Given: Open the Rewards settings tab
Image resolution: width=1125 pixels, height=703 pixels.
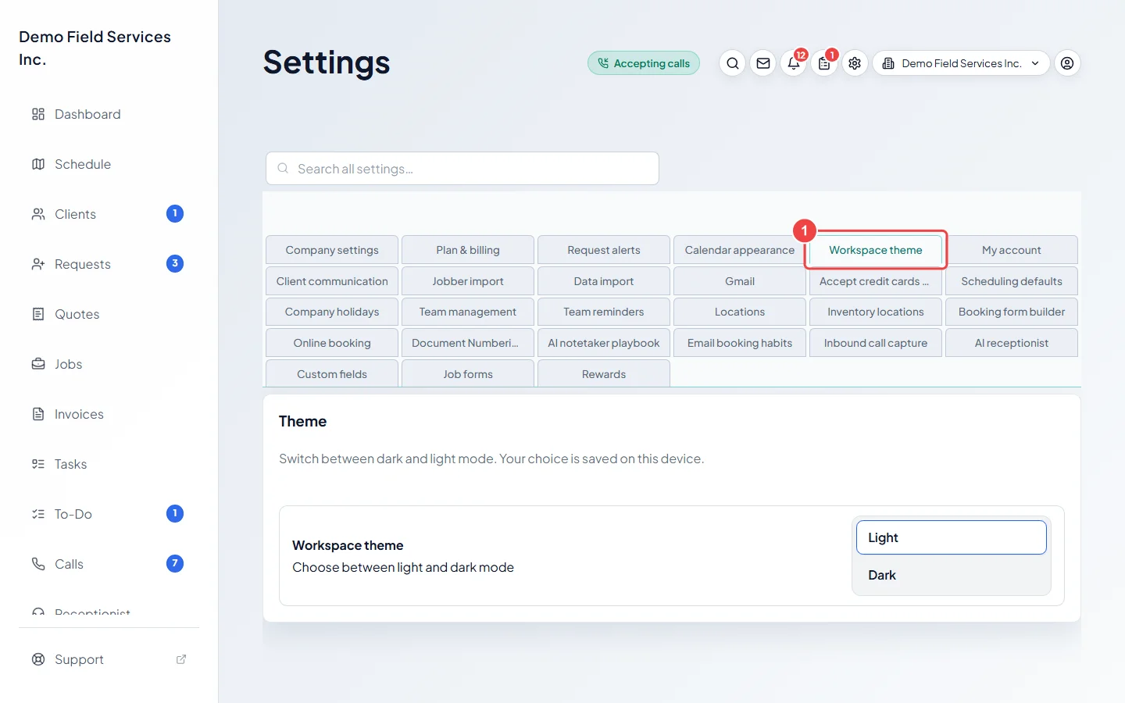Looking at the screenshot, I should pyautogui.click(x=604, y=373).
